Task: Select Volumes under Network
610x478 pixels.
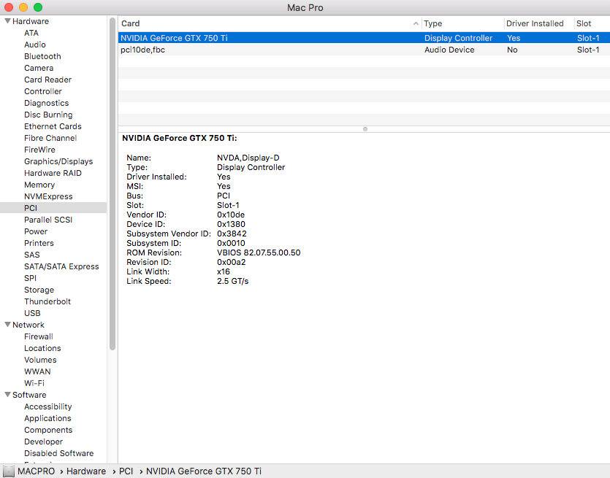Action: pyautogui.click(x=40, y=360)
